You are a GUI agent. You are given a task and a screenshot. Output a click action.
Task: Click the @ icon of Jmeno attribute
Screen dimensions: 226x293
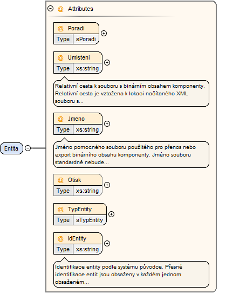point(61,119)
